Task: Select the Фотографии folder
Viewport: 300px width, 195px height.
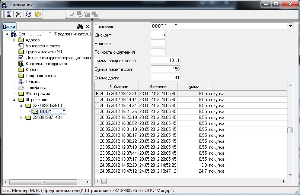Action: coord(38,94)
